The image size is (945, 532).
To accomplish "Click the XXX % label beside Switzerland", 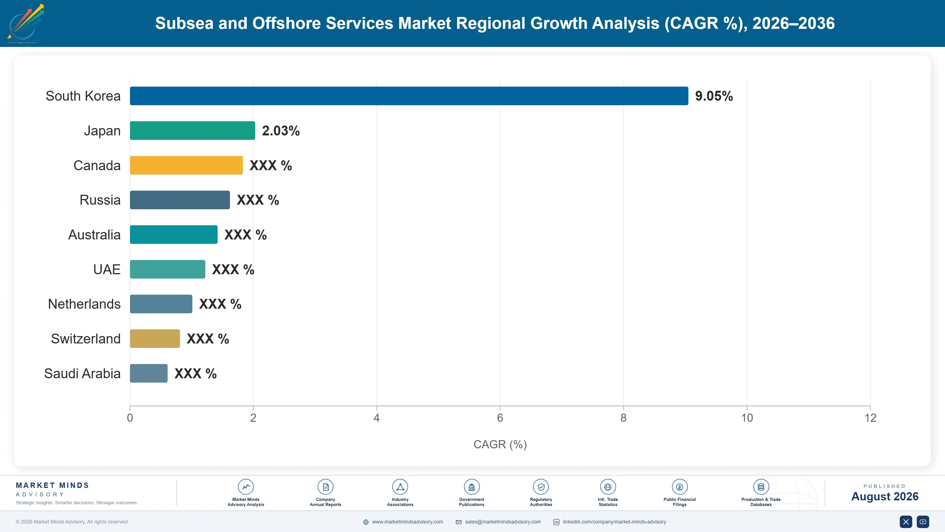I will pos(208,339).
